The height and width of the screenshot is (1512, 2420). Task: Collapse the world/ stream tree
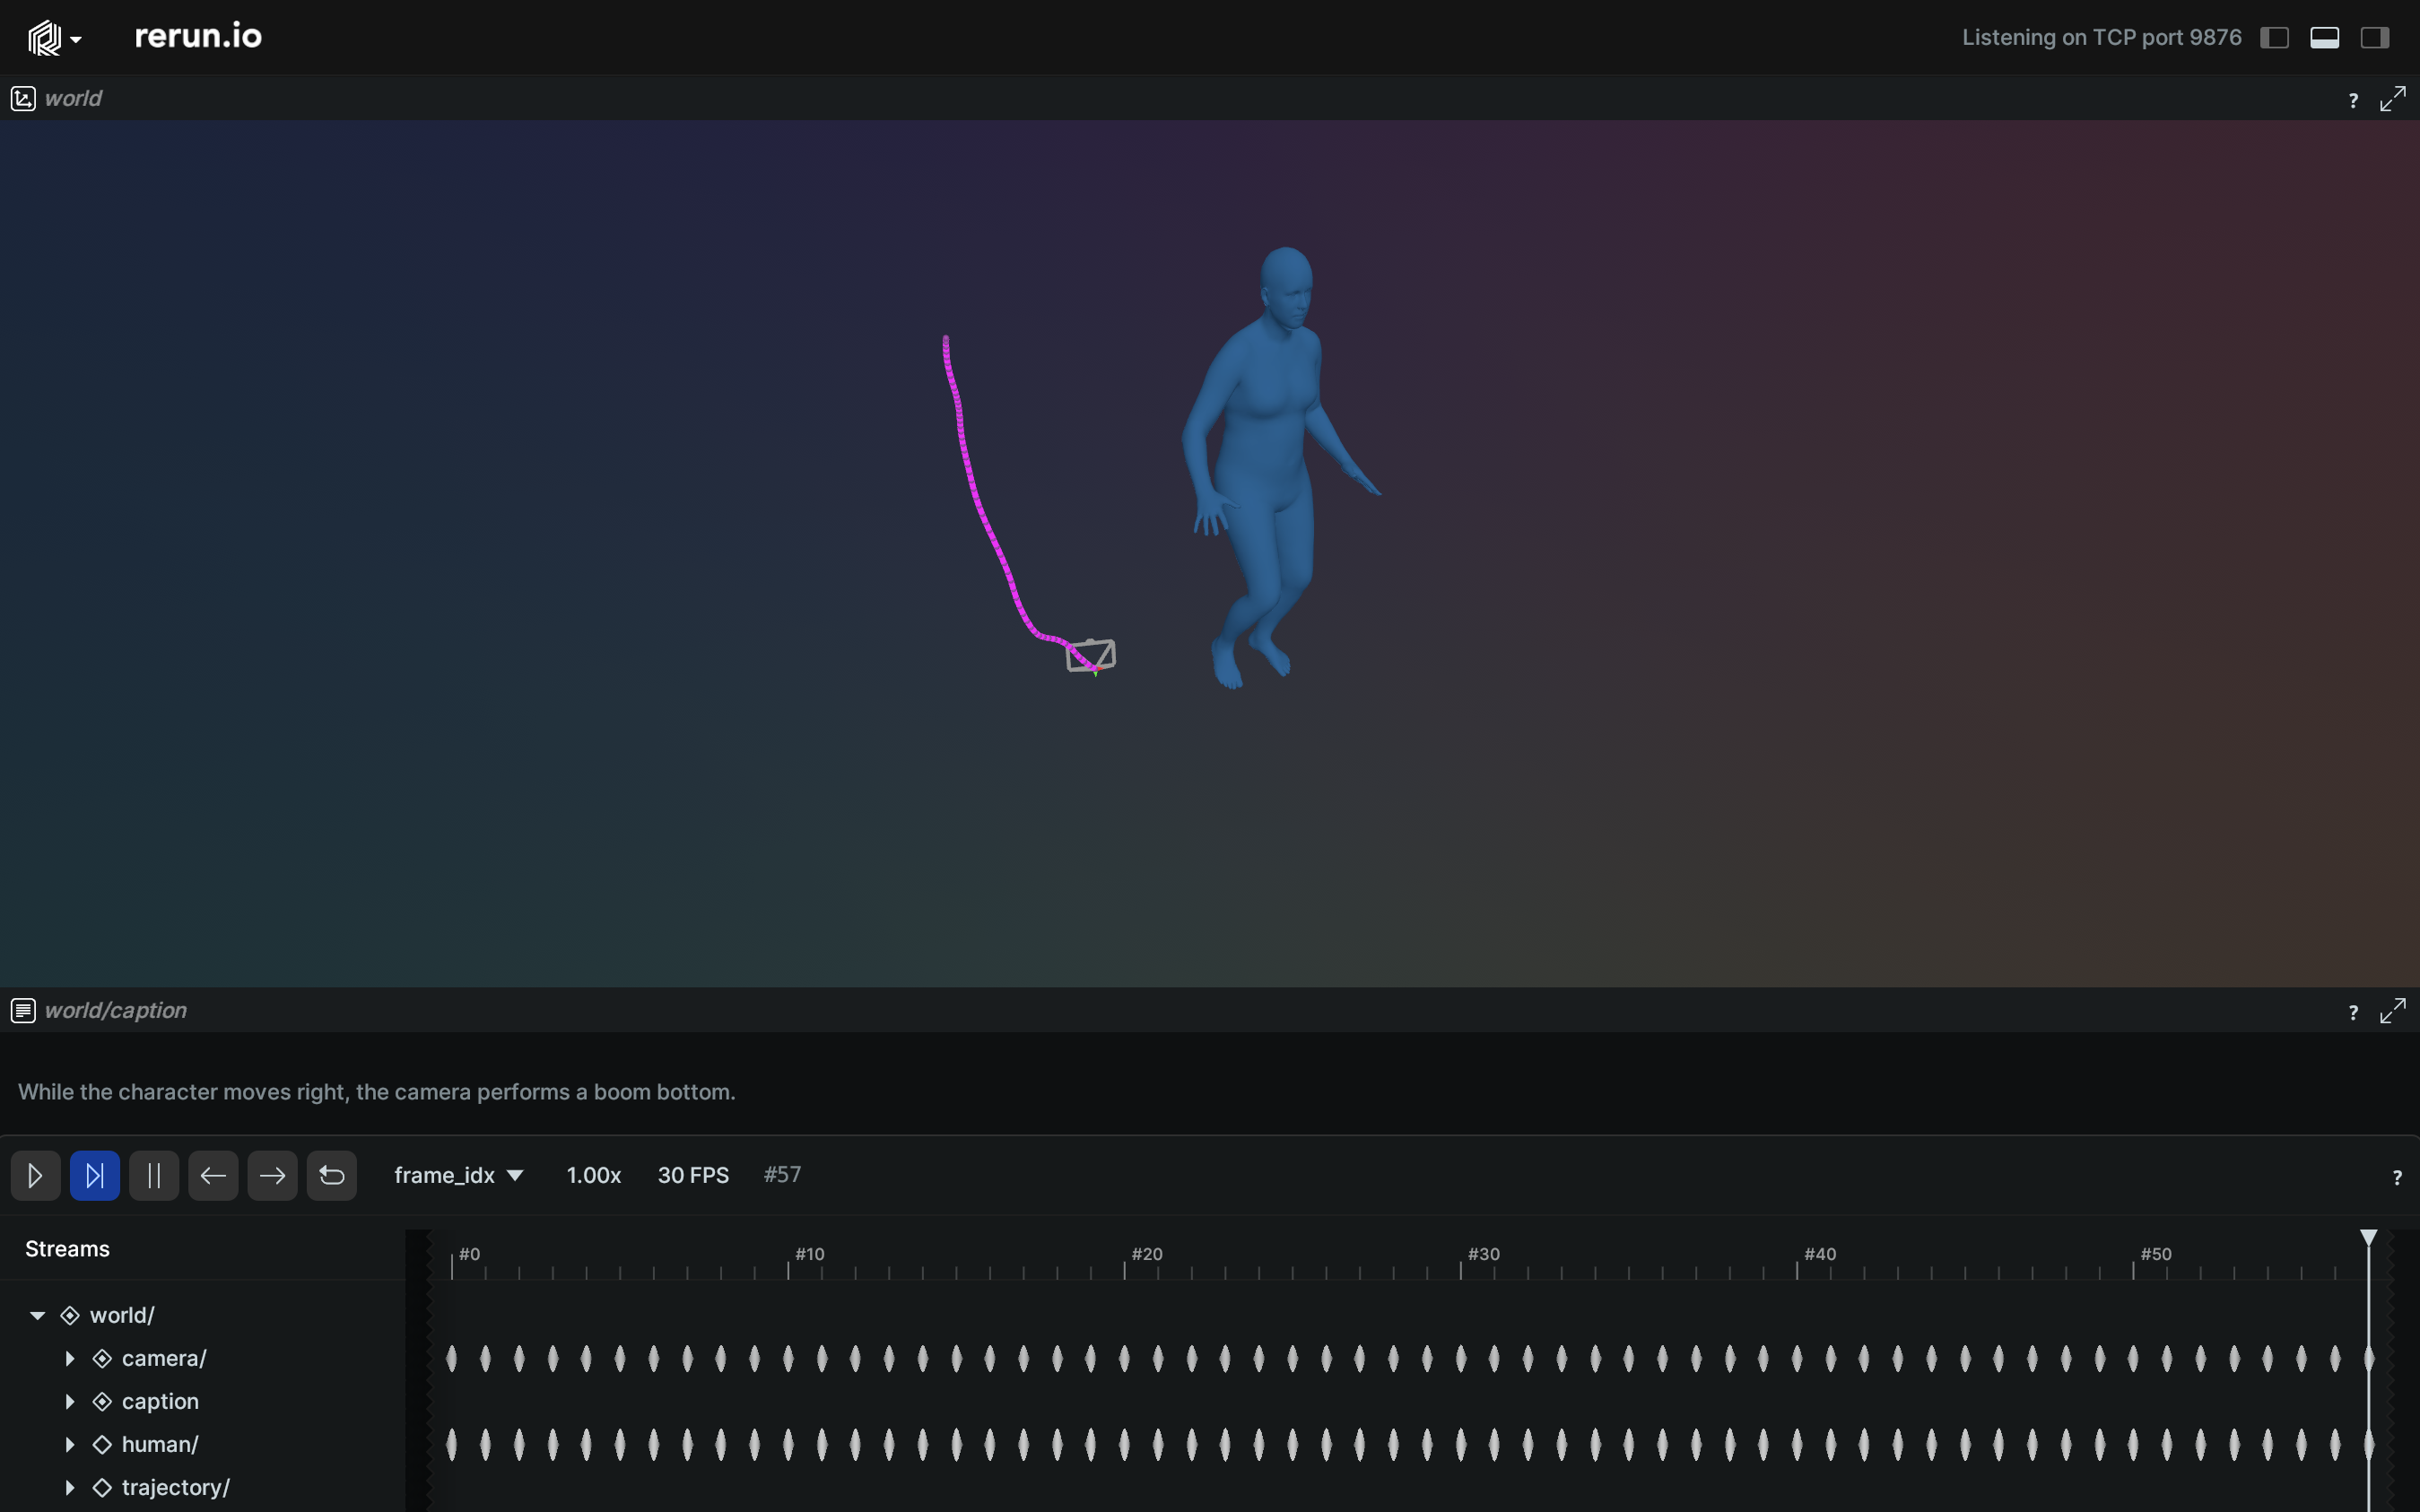[38, 1315]
